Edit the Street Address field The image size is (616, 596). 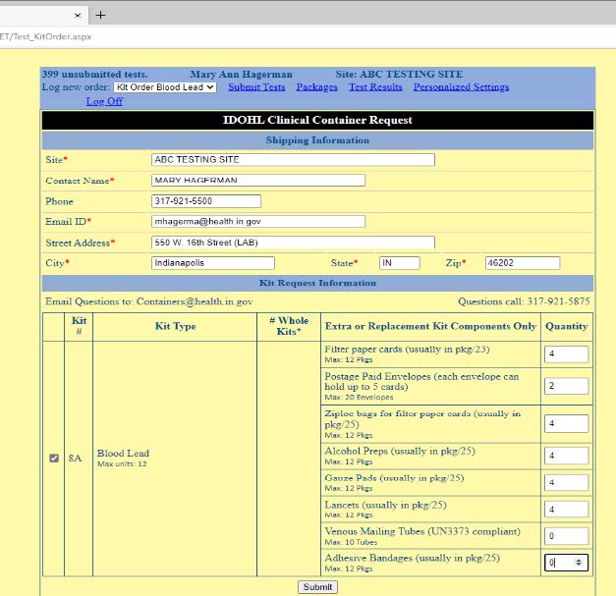tap(293, 243)
